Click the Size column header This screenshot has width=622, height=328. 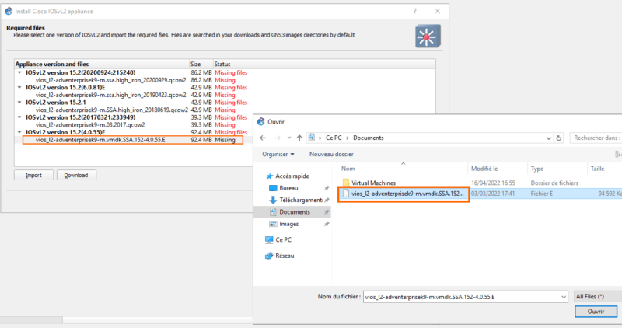[x=201, y=64]
